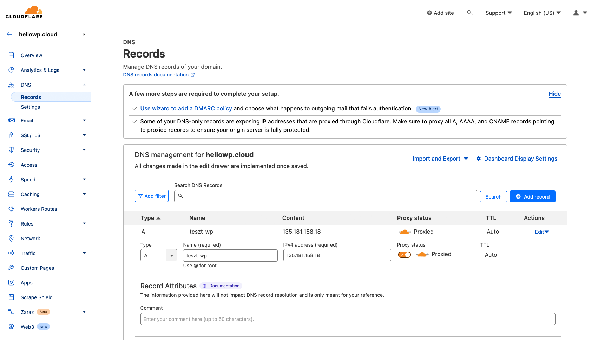Click the Content value 135.181.158.18 in row

[302, 232]
